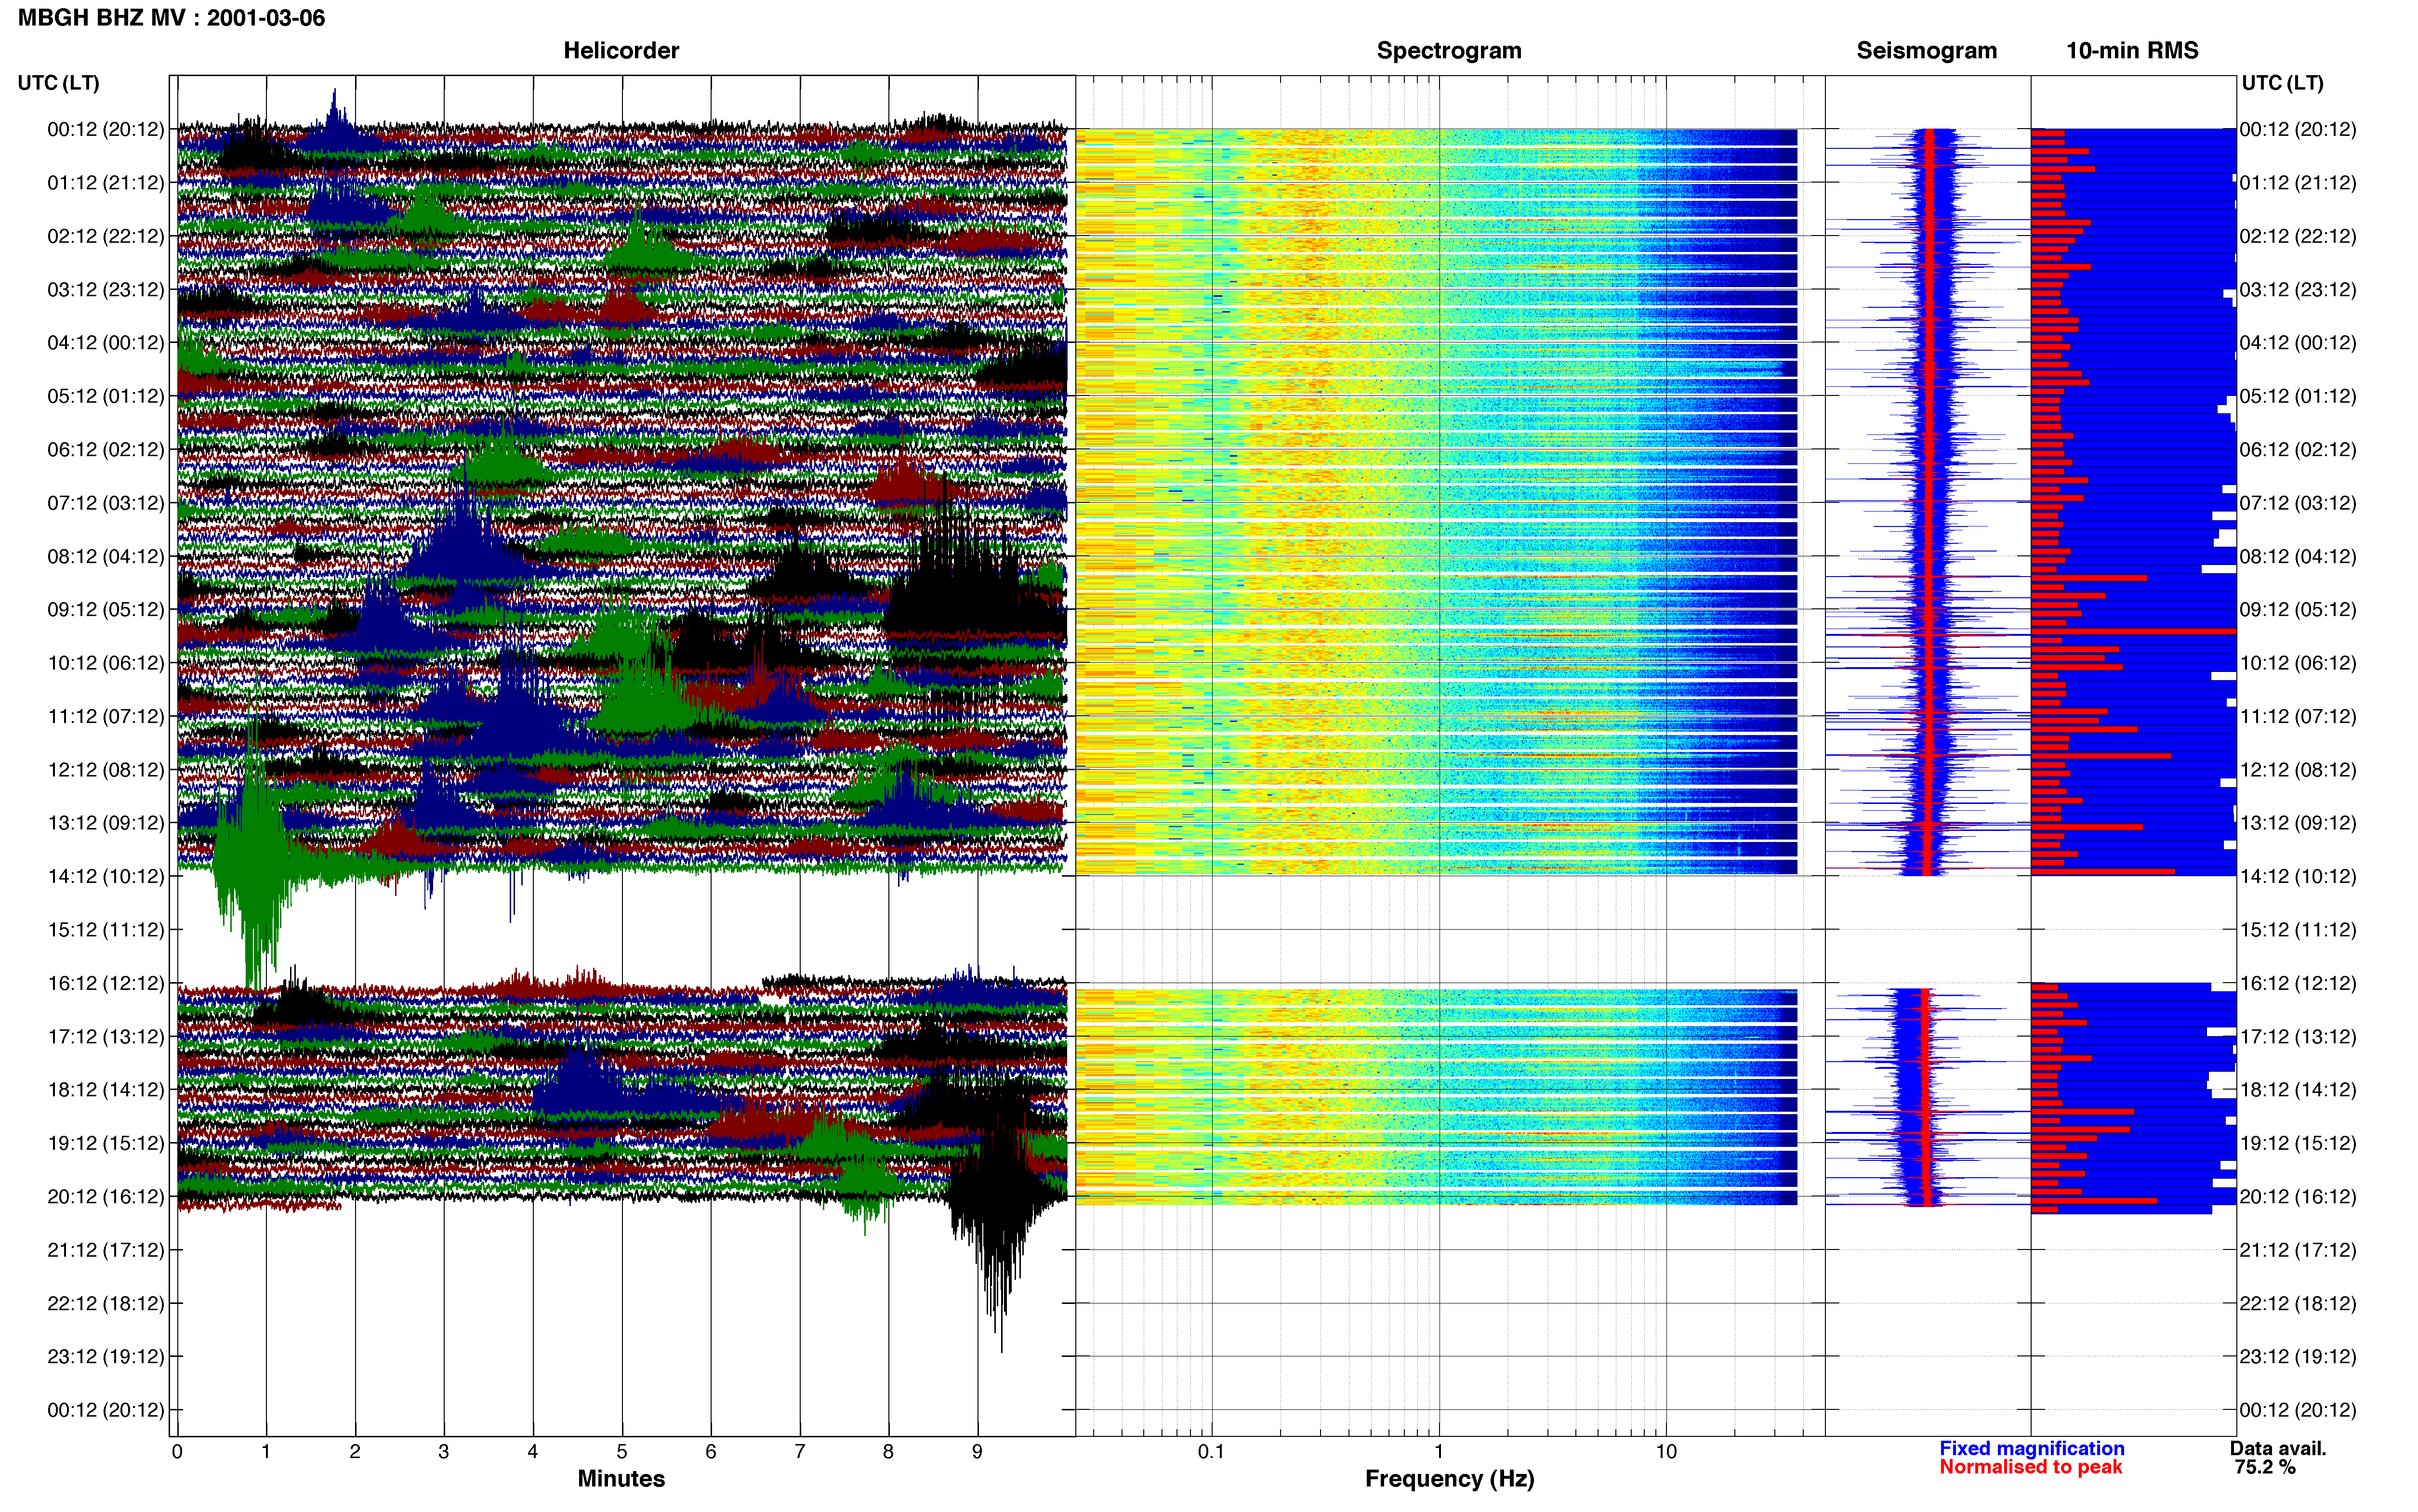
Task: Click helicorder minute tick '0'
Action: 177,1452
